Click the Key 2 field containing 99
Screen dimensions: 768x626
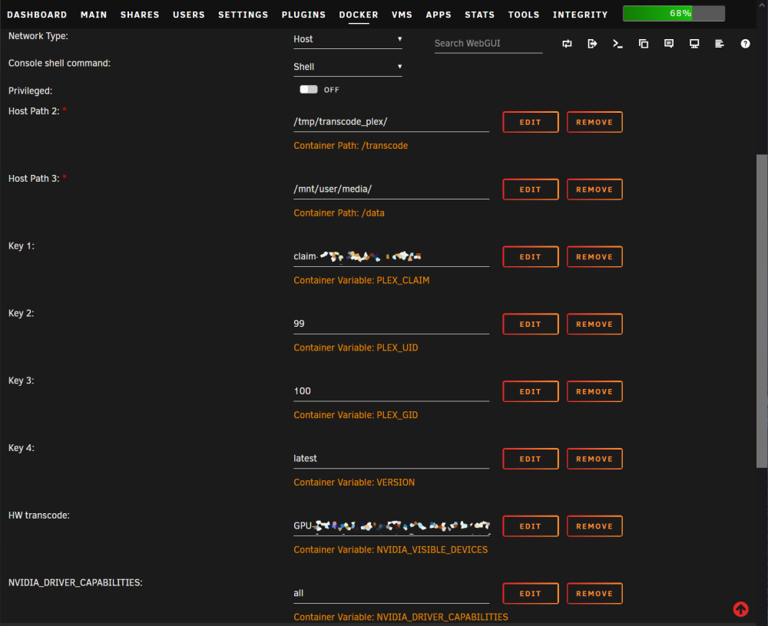392,324
